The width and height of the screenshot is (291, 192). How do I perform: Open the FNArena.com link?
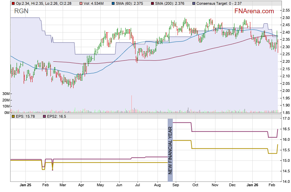tap(254, 11)
